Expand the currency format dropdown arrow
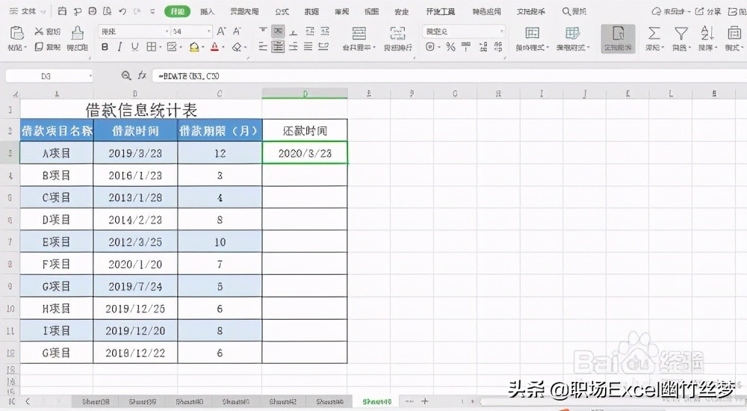 pos(438,47)
